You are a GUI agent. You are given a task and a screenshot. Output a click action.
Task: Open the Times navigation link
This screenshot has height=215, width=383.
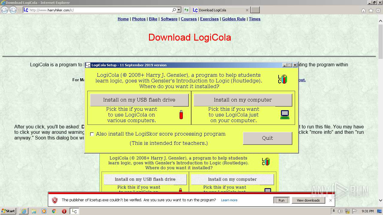click(x=255, y=19)
